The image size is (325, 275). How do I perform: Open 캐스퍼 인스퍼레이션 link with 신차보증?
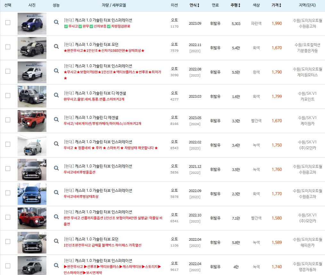point(98,20)
